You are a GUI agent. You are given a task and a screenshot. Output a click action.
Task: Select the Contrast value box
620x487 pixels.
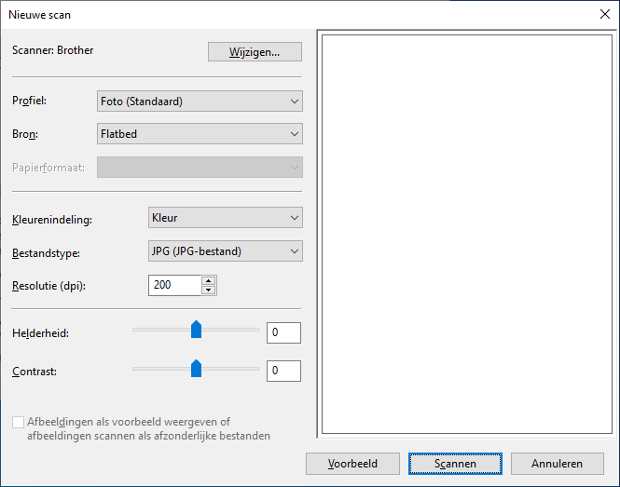point(283,372)
